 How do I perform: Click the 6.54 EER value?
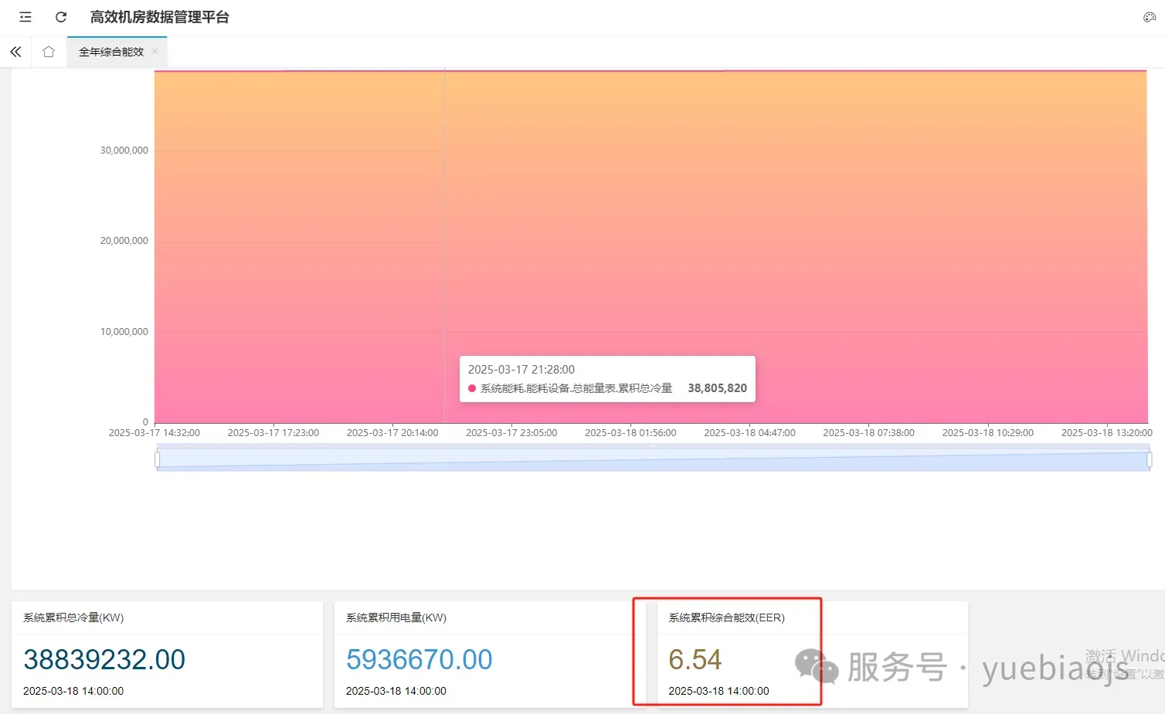[x=695, y=660]
